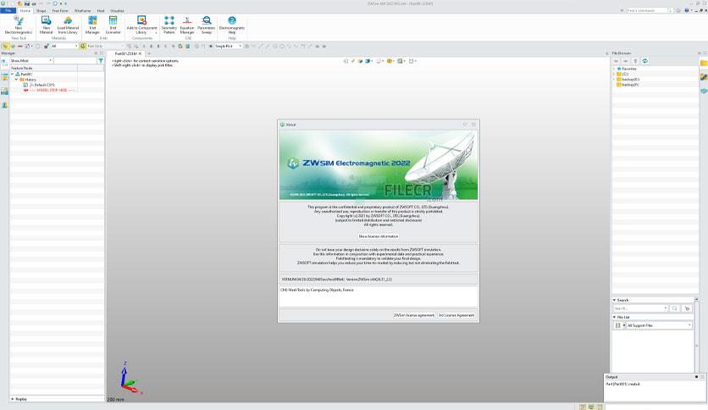Click the refresh icon in File Browser

[x=645, y=61]
